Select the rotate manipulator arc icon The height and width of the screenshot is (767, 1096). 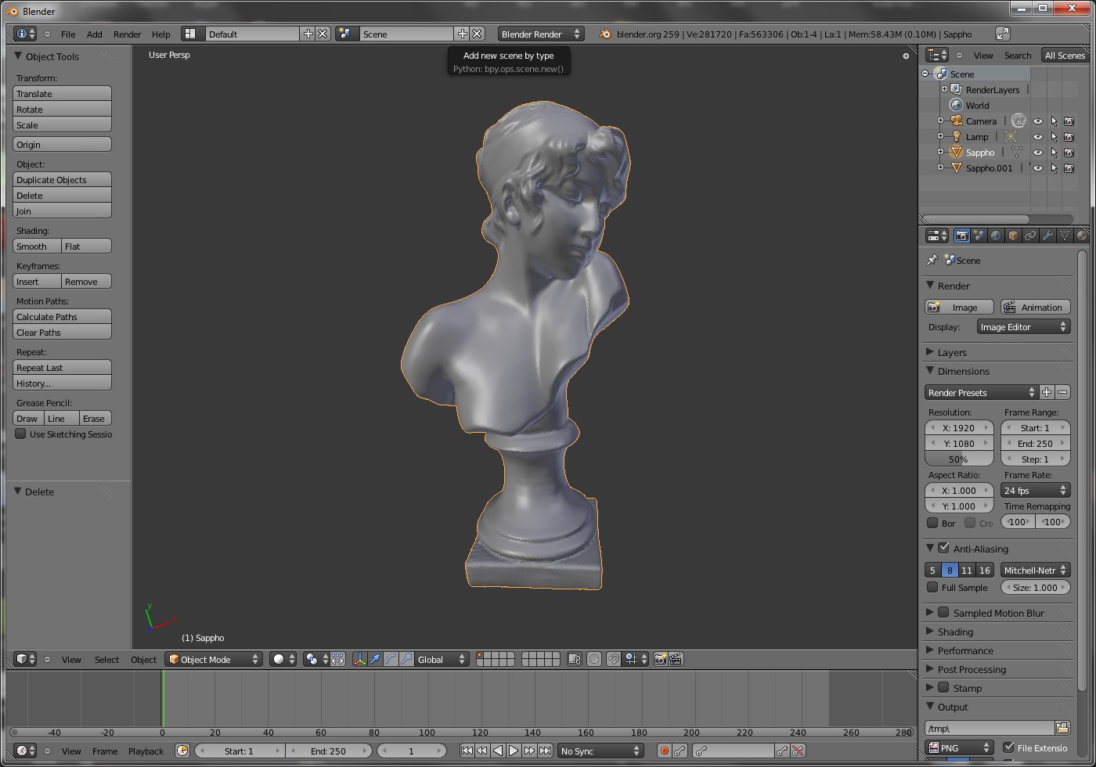click(391, 659)
